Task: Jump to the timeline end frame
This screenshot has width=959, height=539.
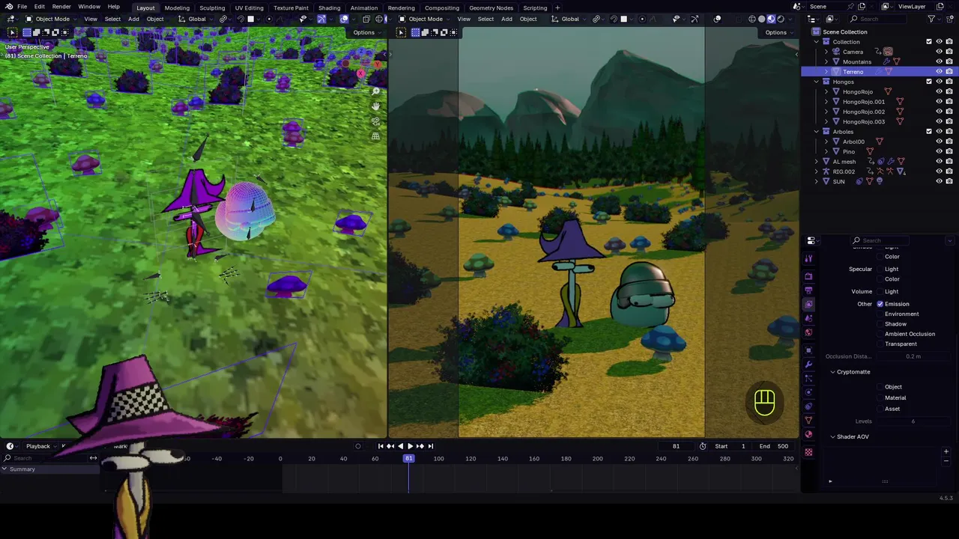Action: [x=430, y=446]
